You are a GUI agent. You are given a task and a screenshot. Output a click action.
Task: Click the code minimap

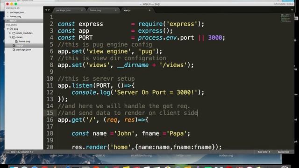point(285,18)
